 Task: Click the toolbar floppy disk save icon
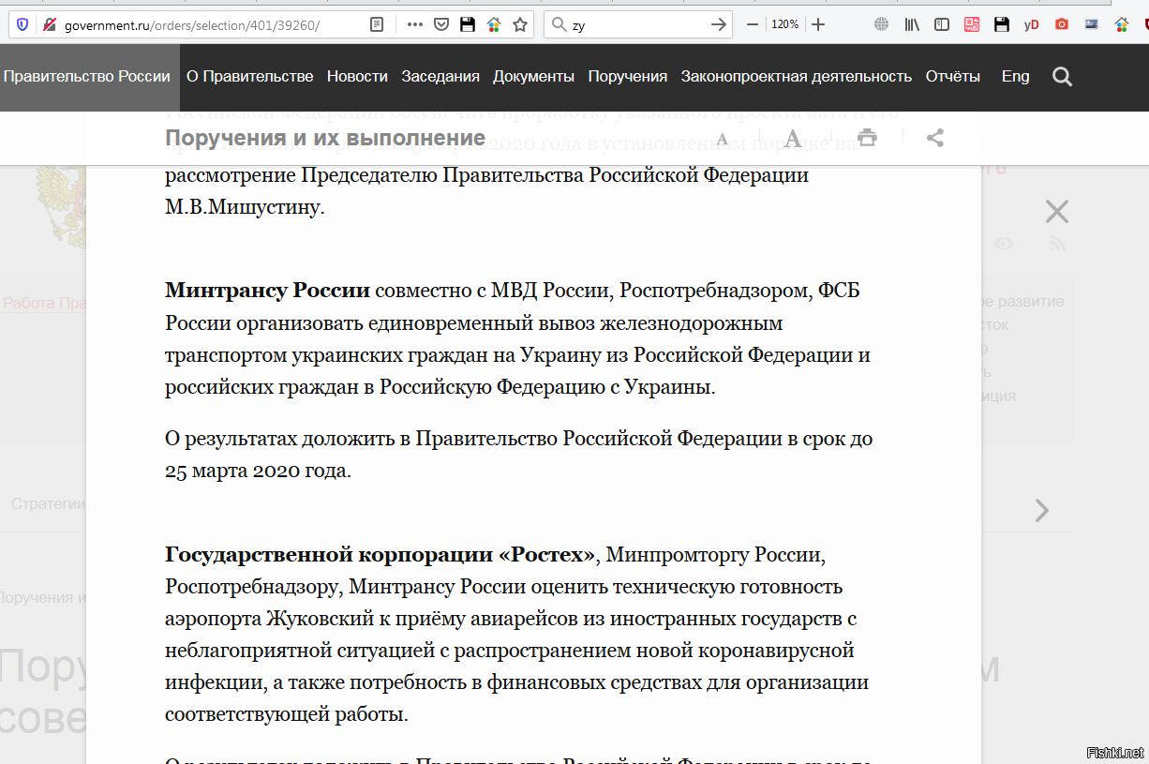[x=1002, y=24]
